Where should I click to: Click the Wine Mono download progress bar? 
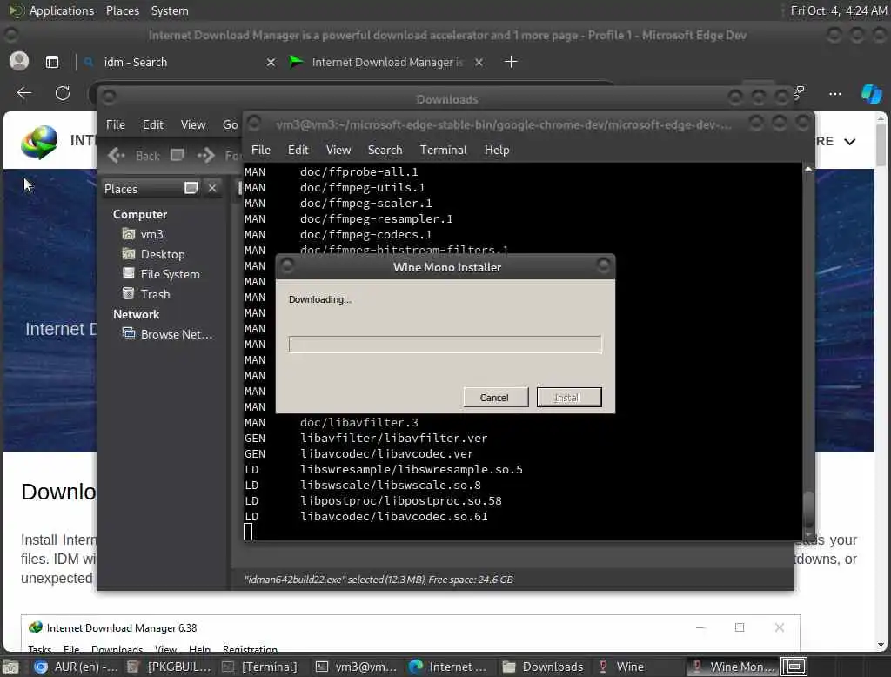(445, 345)
